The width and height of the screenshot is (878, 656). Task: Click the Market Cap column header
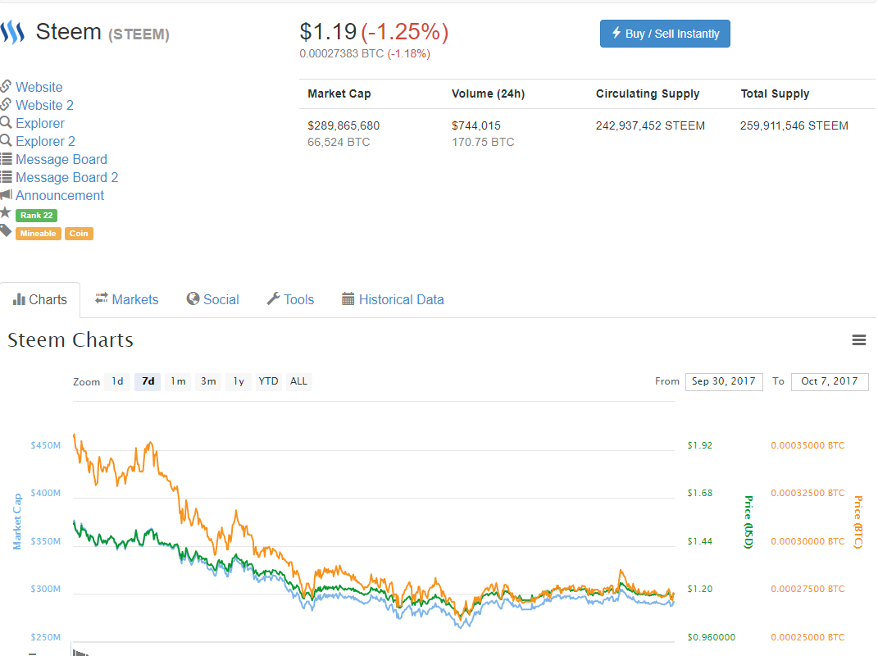339,93
